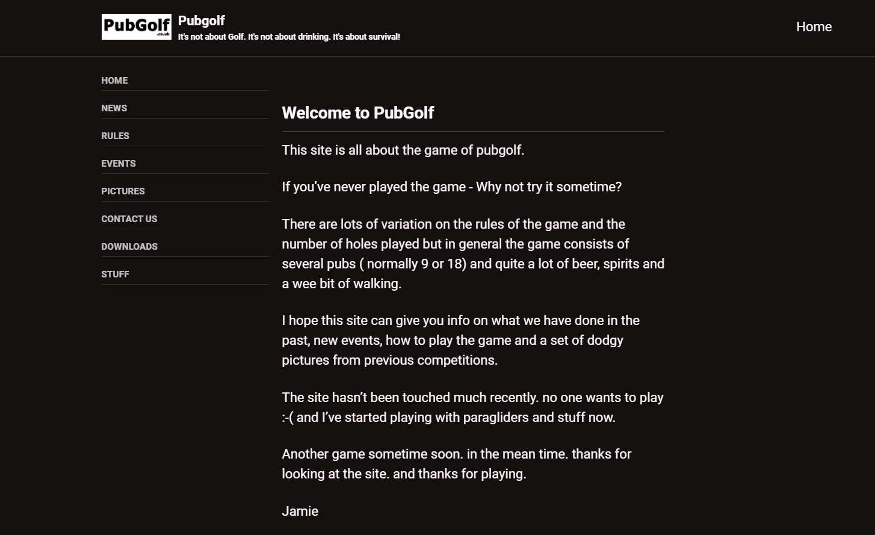View the RULES page from sidebar
This screenshot has height=535, width=875.
pyautogui.click(x=116, y=135)
